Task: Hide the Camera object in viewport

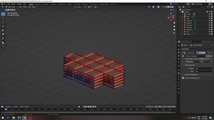Action: (209, 14)
